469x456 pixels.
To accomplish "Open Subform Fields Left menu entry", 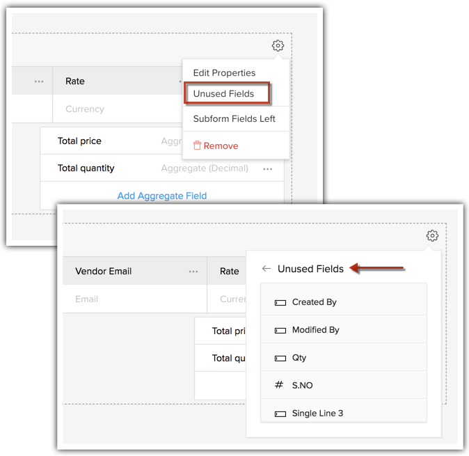I will pyautogui.click(x=234, y=118).
